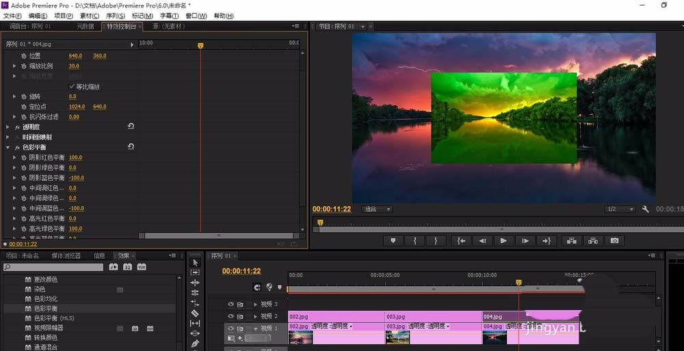684x351 pixels.
Task: Click the Play button in program monitor
Action: [503, 241]
